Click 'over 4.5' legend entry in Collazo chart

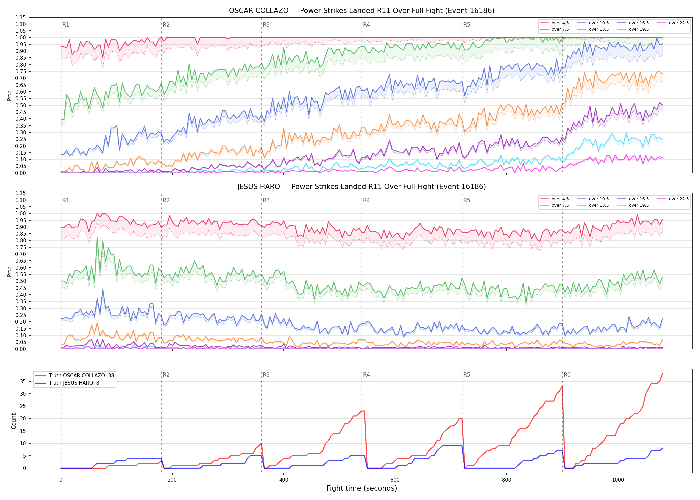(x=554, y=23)
